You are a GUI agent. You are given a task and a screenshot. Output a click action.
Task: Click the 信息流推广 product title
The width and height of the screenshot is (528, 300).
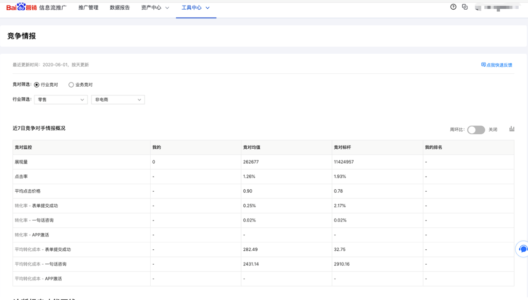pyautogui.click(x=53, y=8)
